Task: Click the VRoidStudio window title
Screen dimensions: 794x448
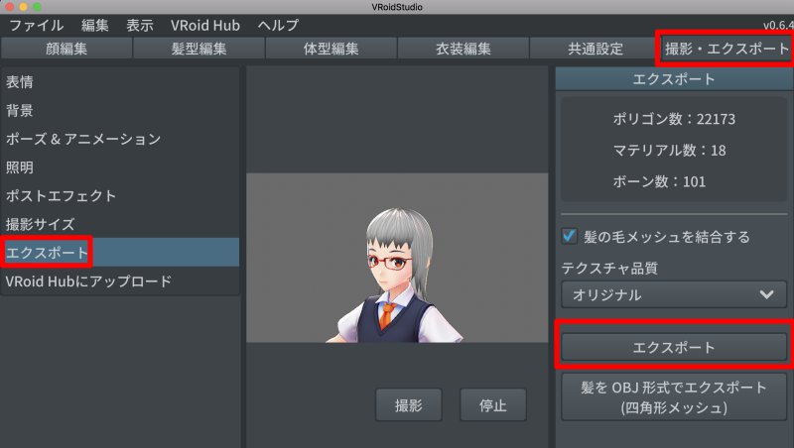Action: click(397, 7)
